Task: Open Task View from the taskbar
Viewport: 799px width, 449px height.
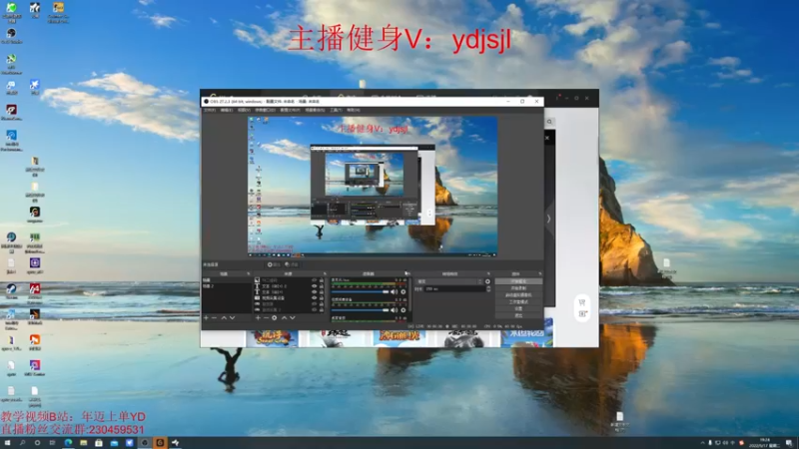Action: 52,443
